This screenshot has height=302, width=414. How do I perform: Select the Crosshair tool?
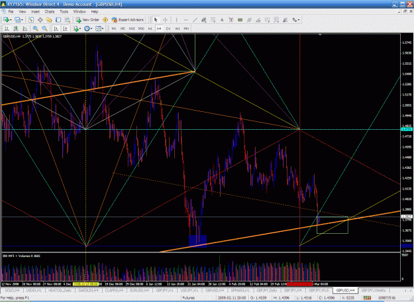tap(165, 20)
